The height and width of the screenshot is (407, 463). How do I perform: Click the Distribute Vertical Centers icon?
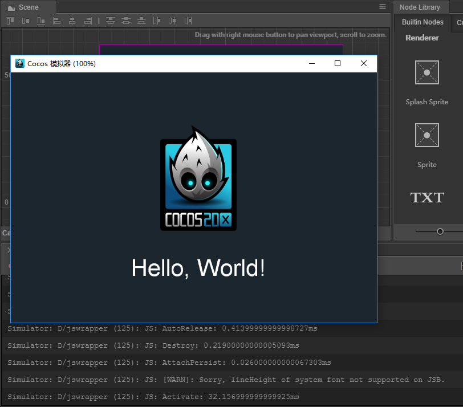[126, 21]
